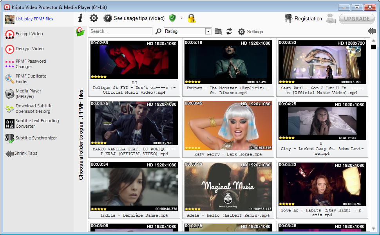Open Download Subtitle opensubtitles.org tab
The image size is (380, 235).
tap(38, 108)
